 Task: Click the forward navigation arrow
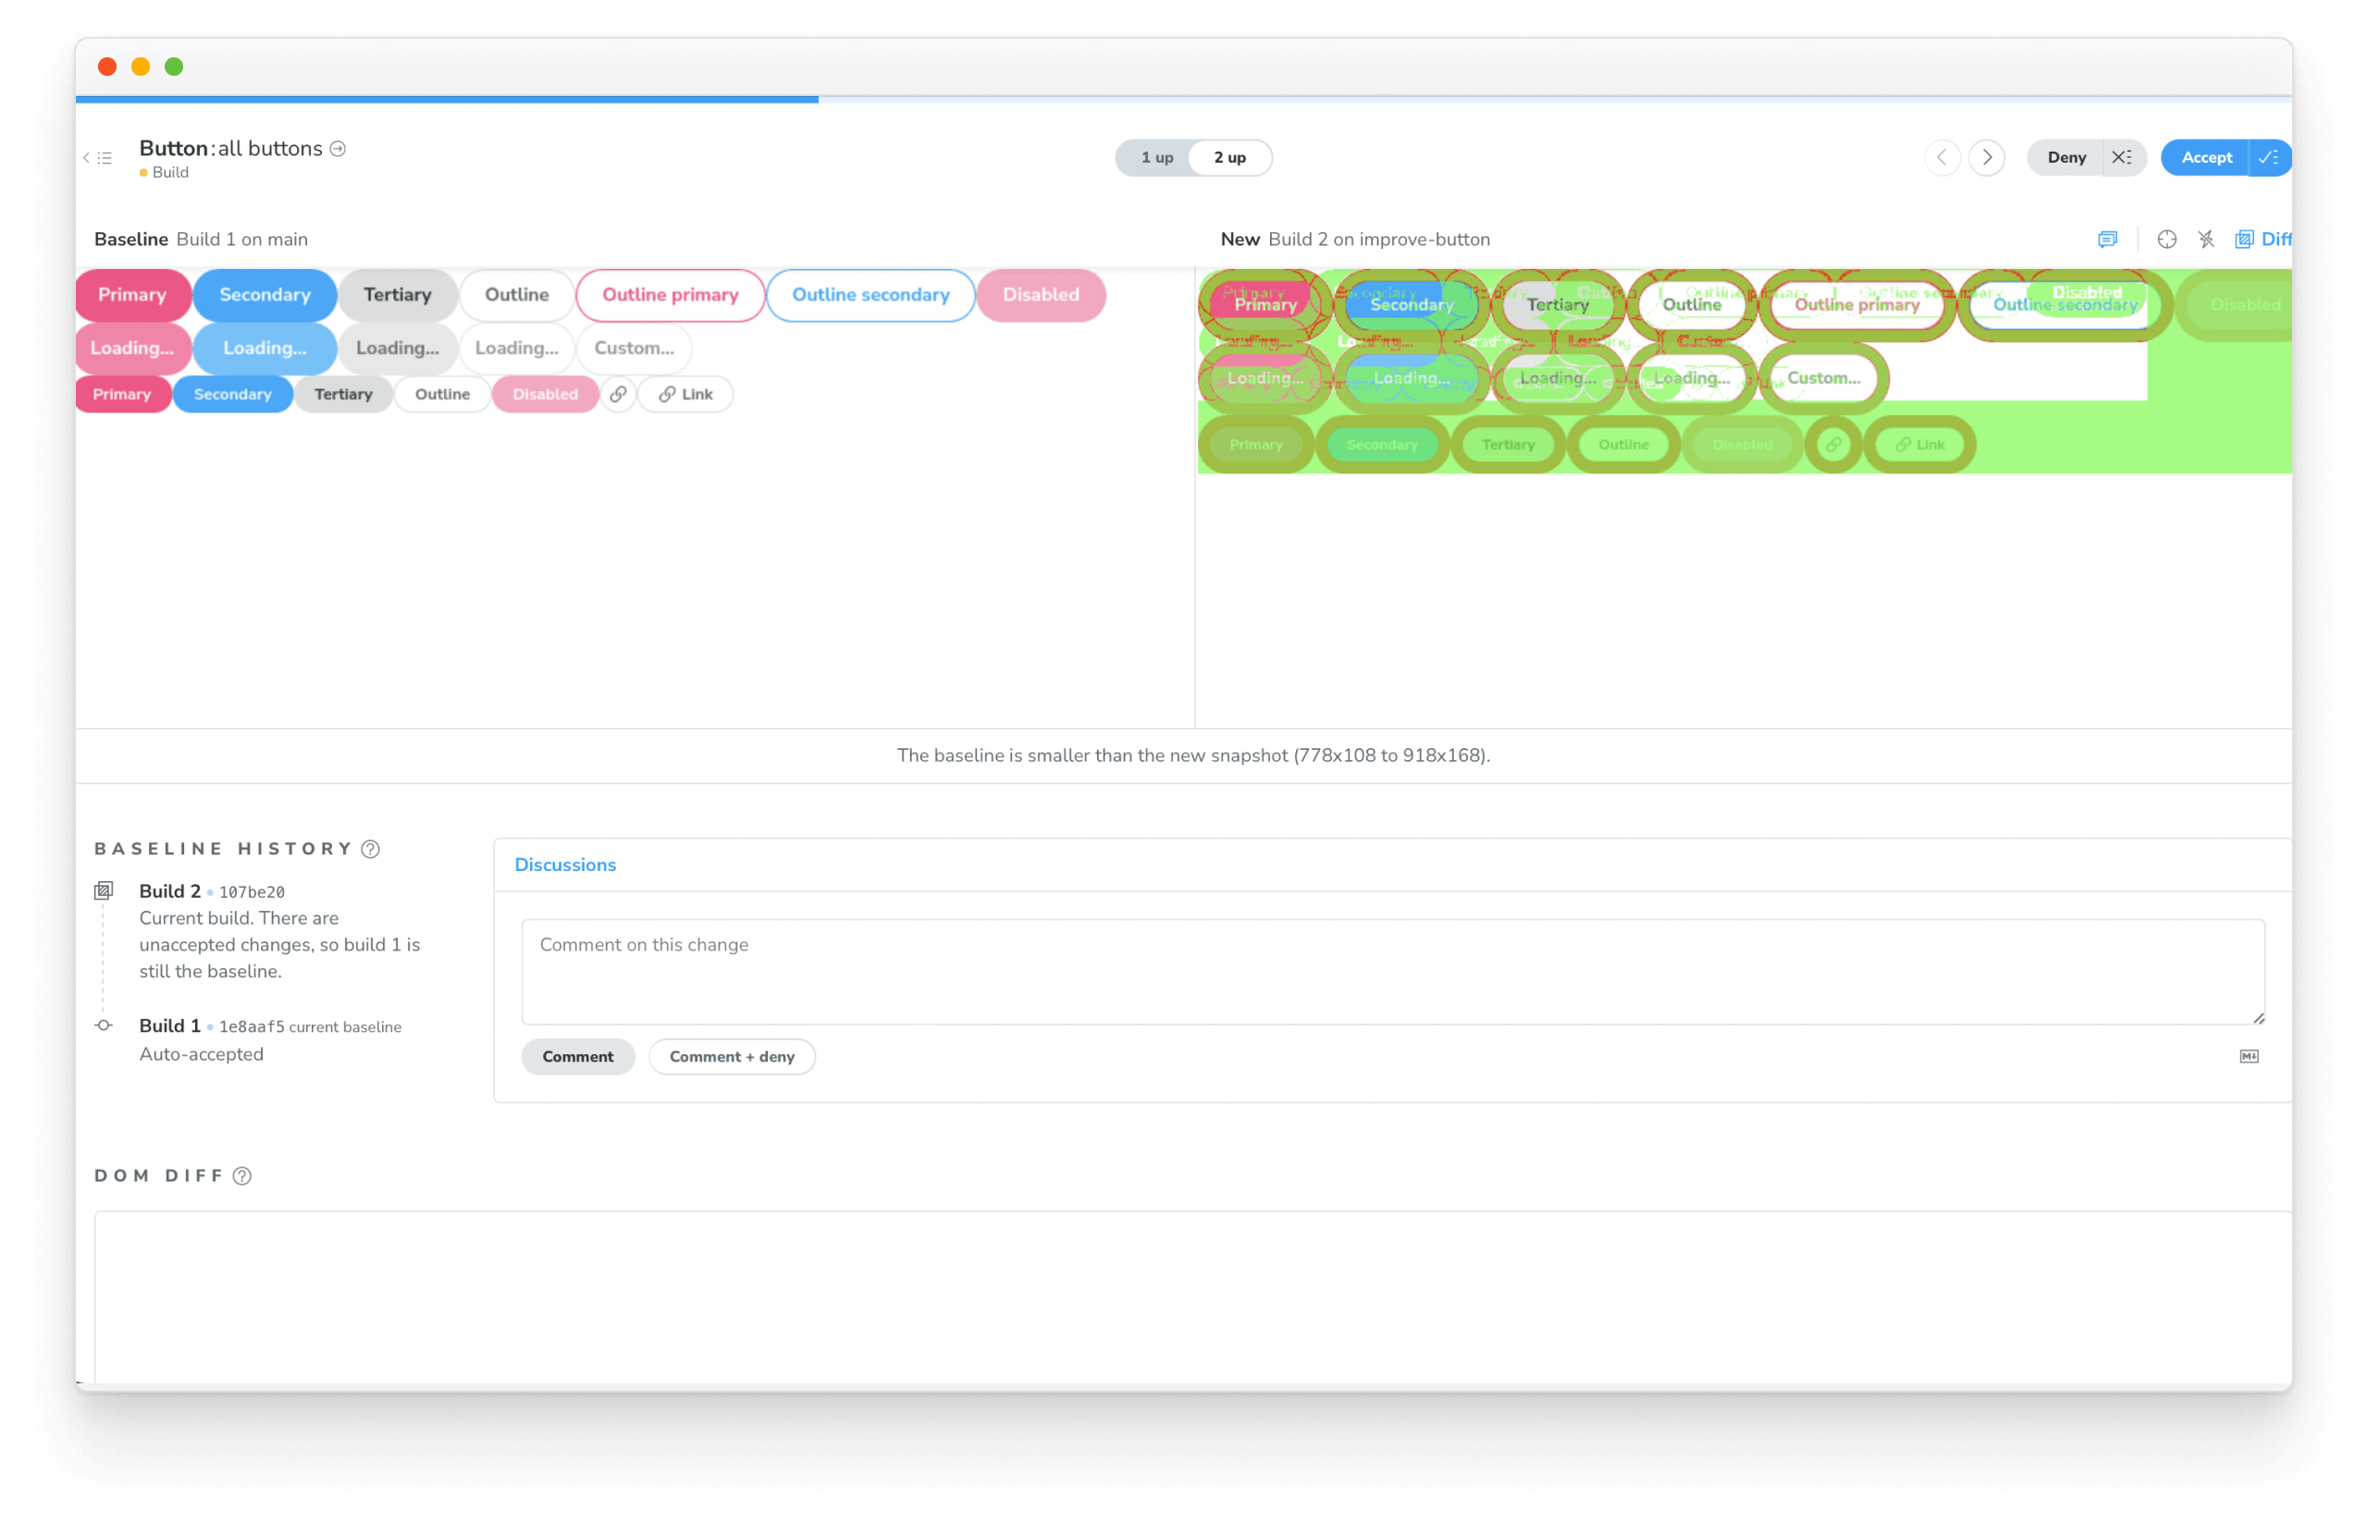(1990, 157)
